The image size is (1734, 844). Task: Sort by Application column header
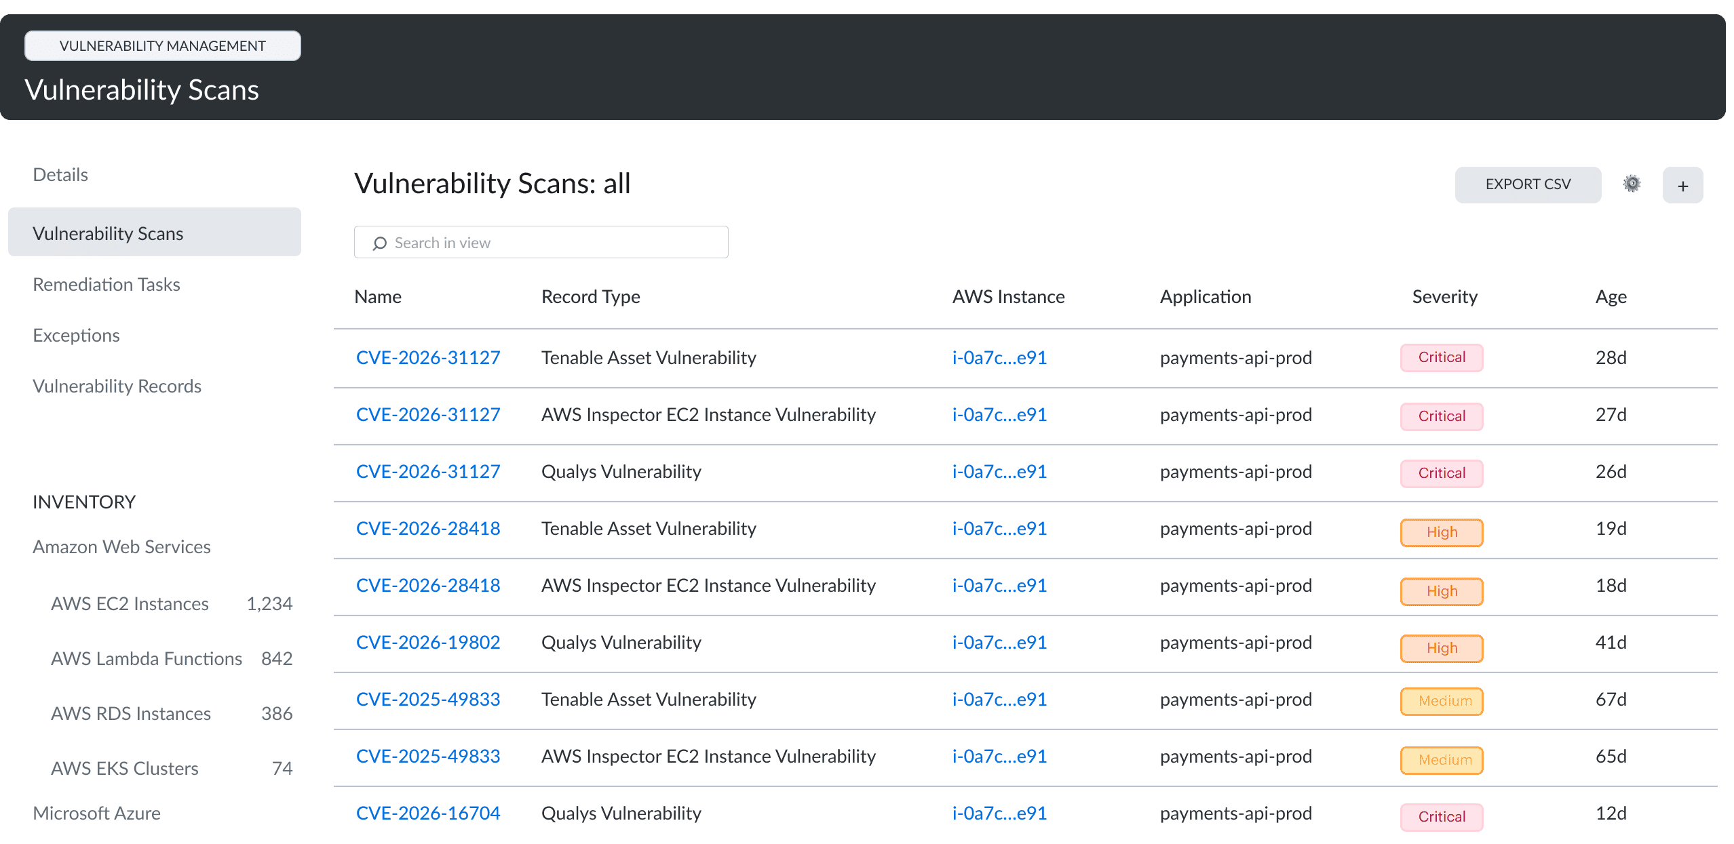(1206, 297)
